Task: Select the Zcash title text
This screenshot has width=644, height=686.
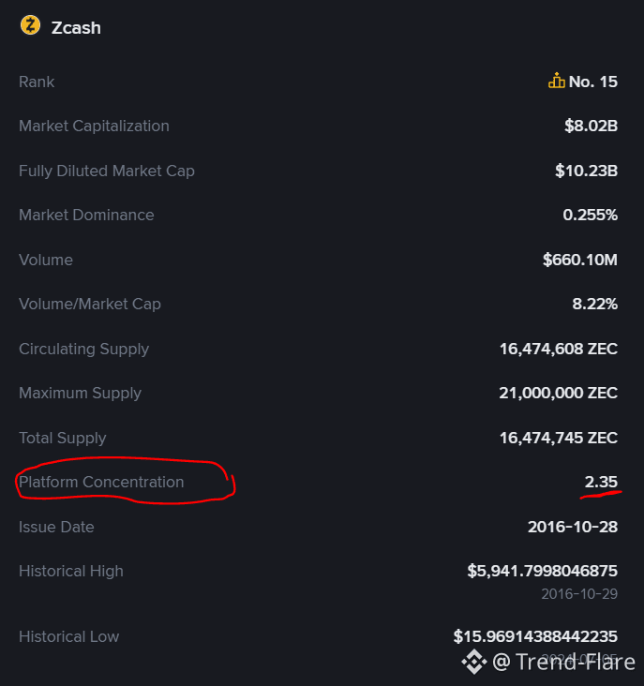Action: [76, 27]
